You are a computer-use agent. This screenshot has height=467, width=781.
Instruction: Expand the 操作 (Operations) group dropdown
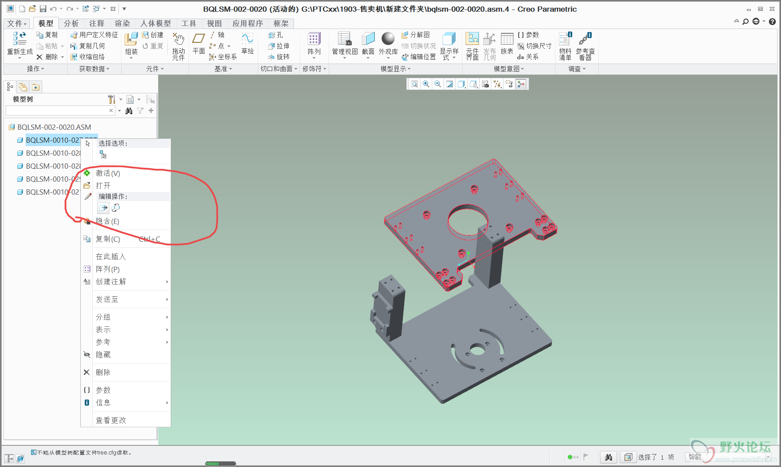tap(35, 69)
